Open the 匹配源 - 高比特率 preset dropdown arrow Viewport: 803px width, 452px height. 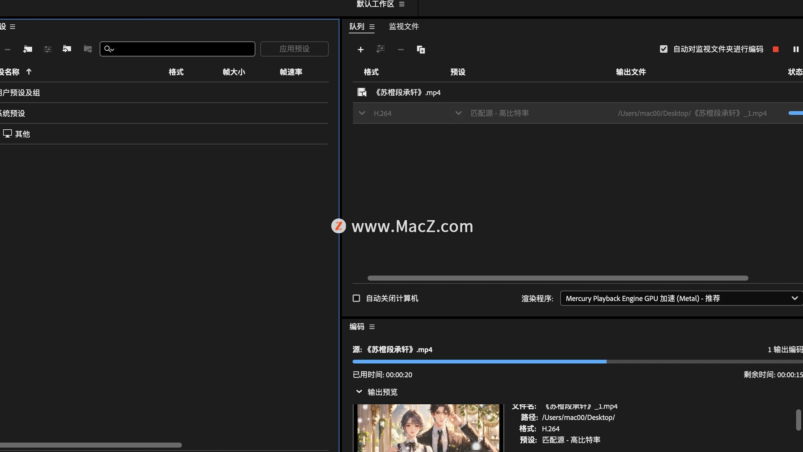[458, 113]
